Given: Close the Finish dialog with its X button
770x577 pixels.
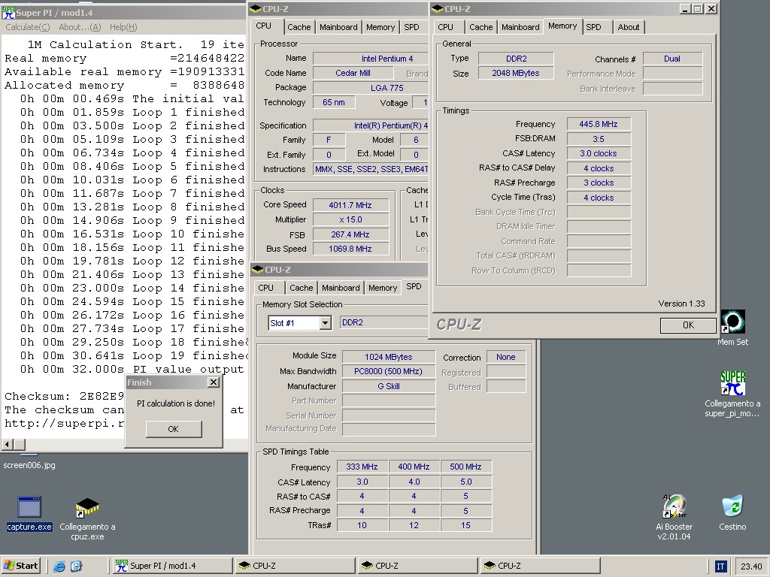Looking at the screenshot, I should coord(213,382).
